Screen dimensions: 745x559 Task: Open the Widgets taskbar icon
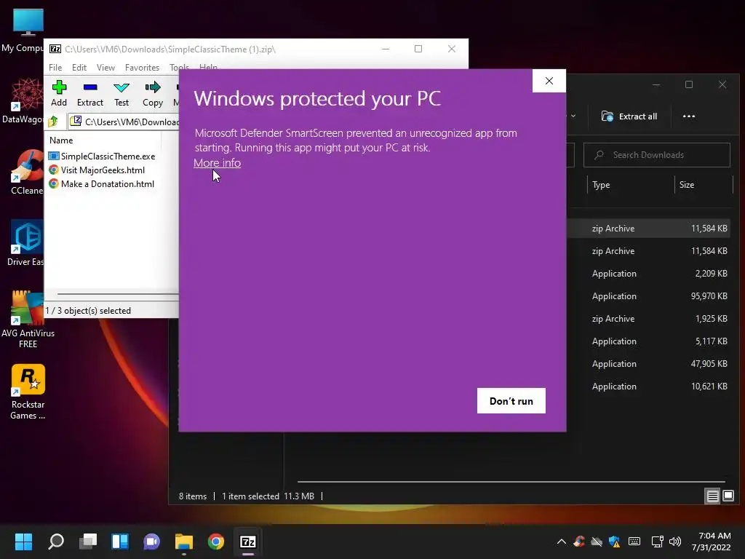pos(120,542)
